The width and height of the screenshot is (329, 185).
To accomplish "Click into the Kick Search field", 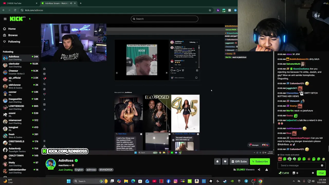I will (164, 19).
